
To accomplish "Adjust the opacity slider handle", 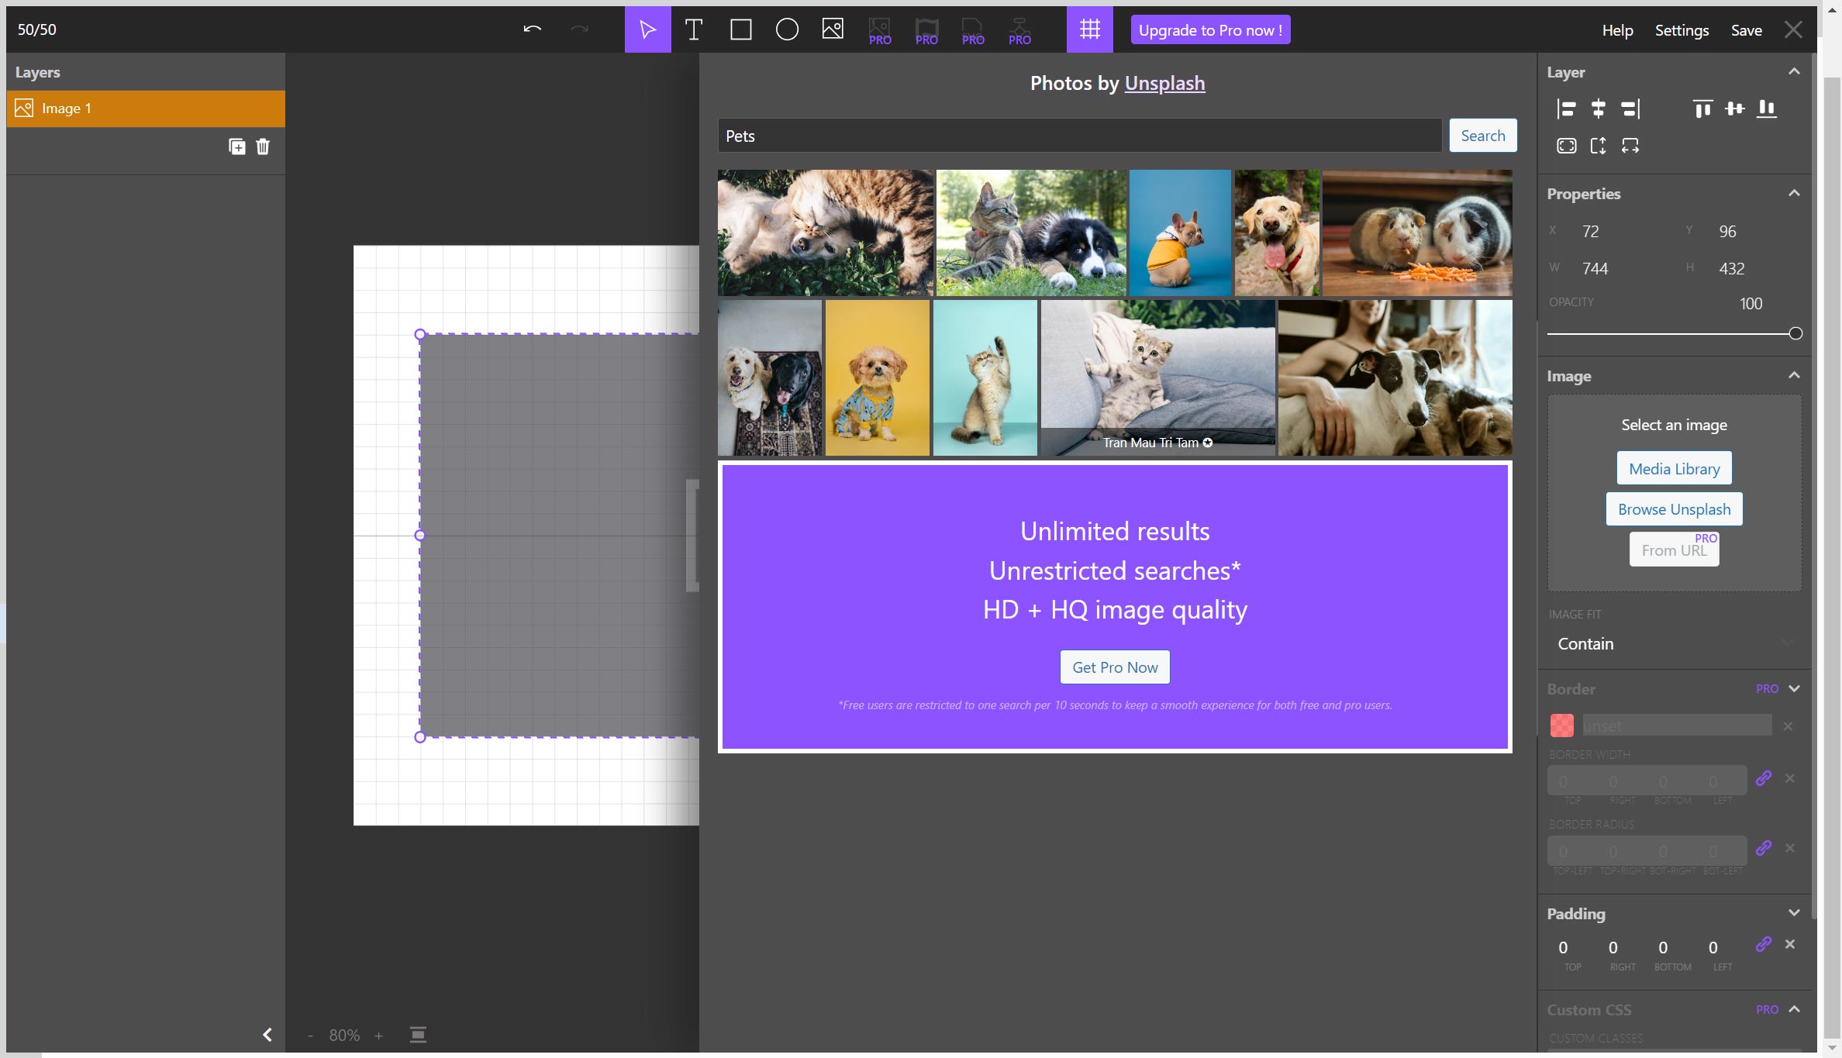I will coord(1795,333).
